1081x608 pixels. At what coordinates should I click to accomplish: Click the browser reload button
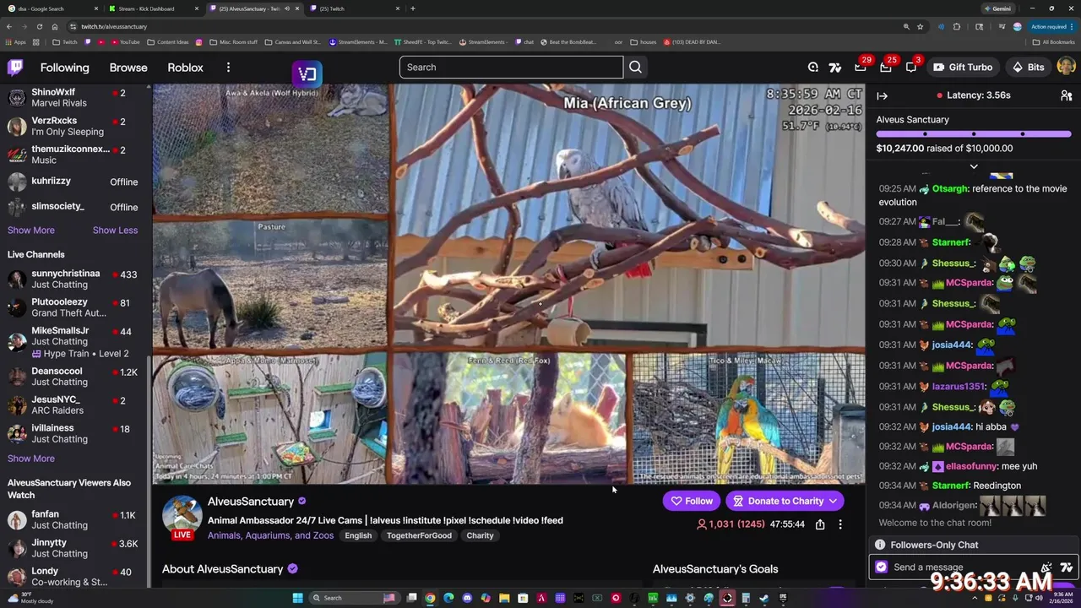coord(39,26)
